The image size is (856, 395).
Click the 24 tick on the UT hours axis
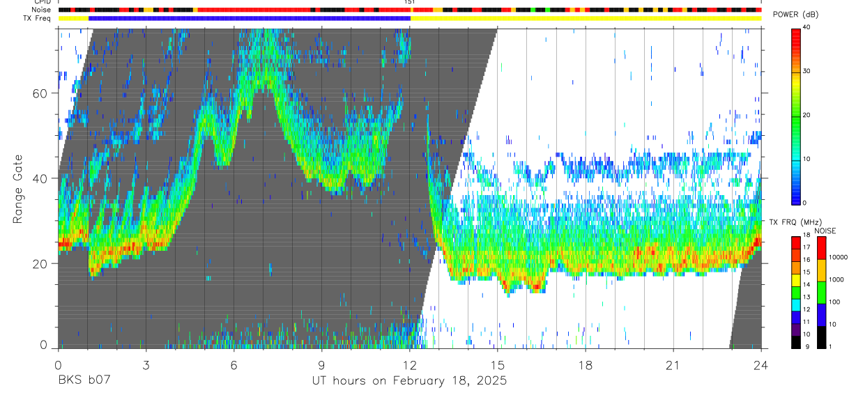coord(761,365)
